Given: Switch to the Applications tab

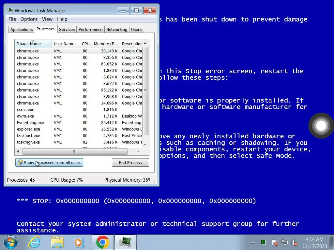Looking at the screenshot, I should tap(22, 29).
